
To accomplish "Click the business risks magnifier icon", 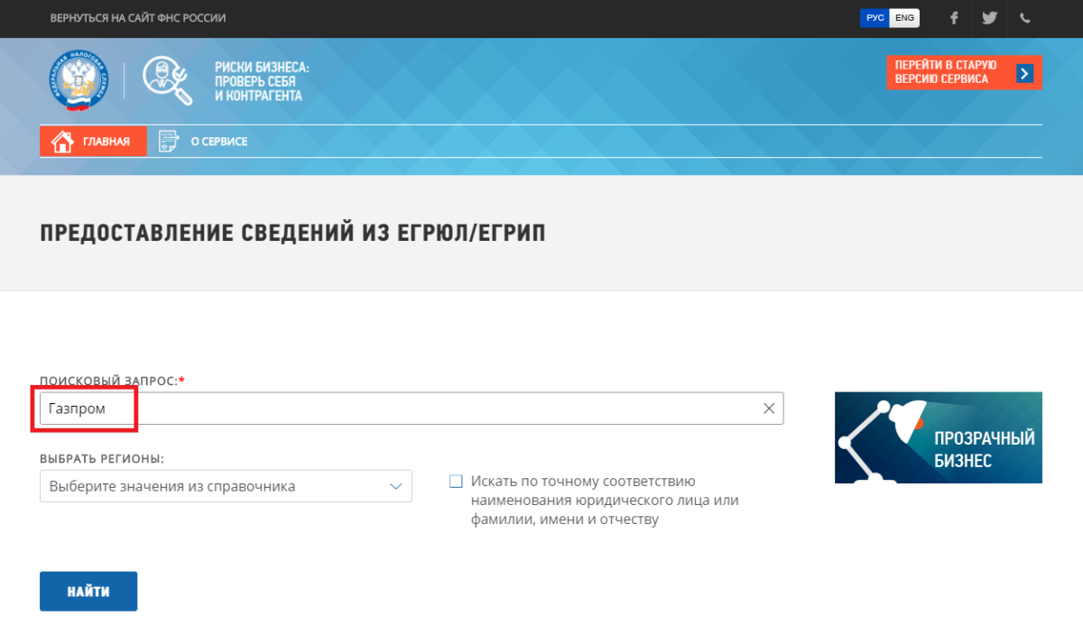I will click(x=169, y=82).
